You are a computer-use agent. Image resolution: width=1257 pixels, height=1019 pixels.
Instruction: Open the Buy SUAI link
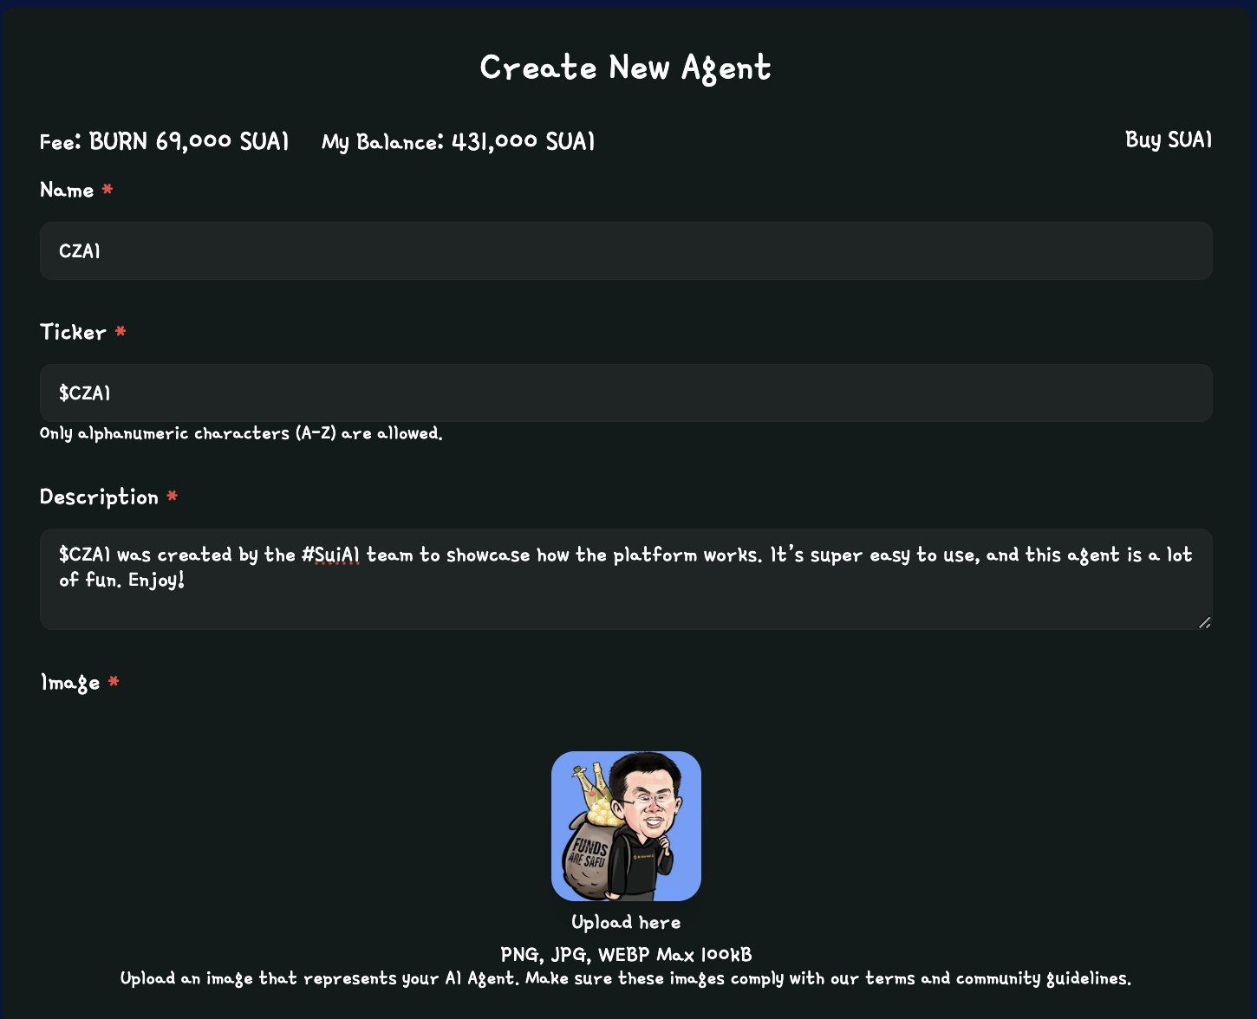(x=1168, y=140)
